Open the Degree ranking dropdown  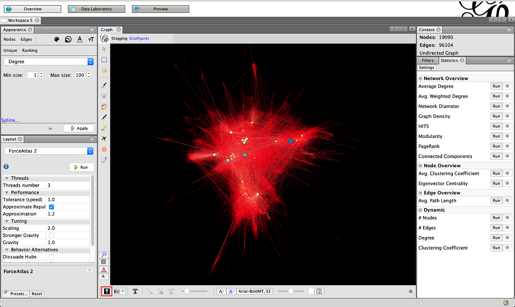pyautogui.click(x=49, y=62)
